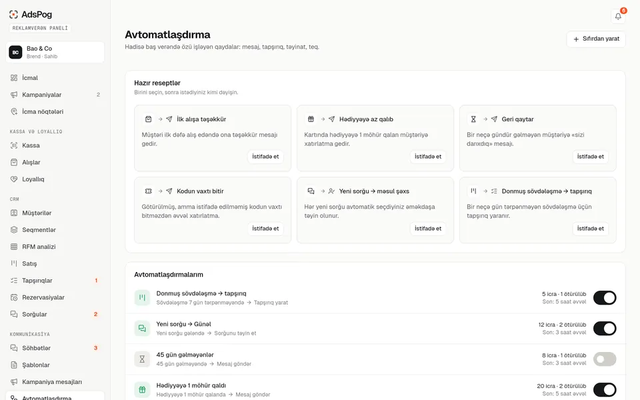Viewport: 640px width, 400px height.
Task: Click the İcma nöqtələri location icon
Action: (x=14, y=111)
